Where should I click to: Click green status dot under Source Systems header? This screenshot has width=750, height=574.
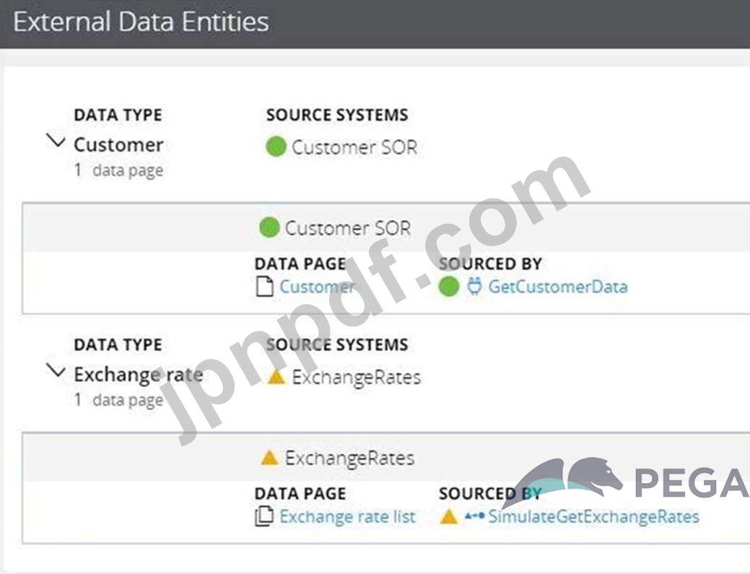(276, 147)
